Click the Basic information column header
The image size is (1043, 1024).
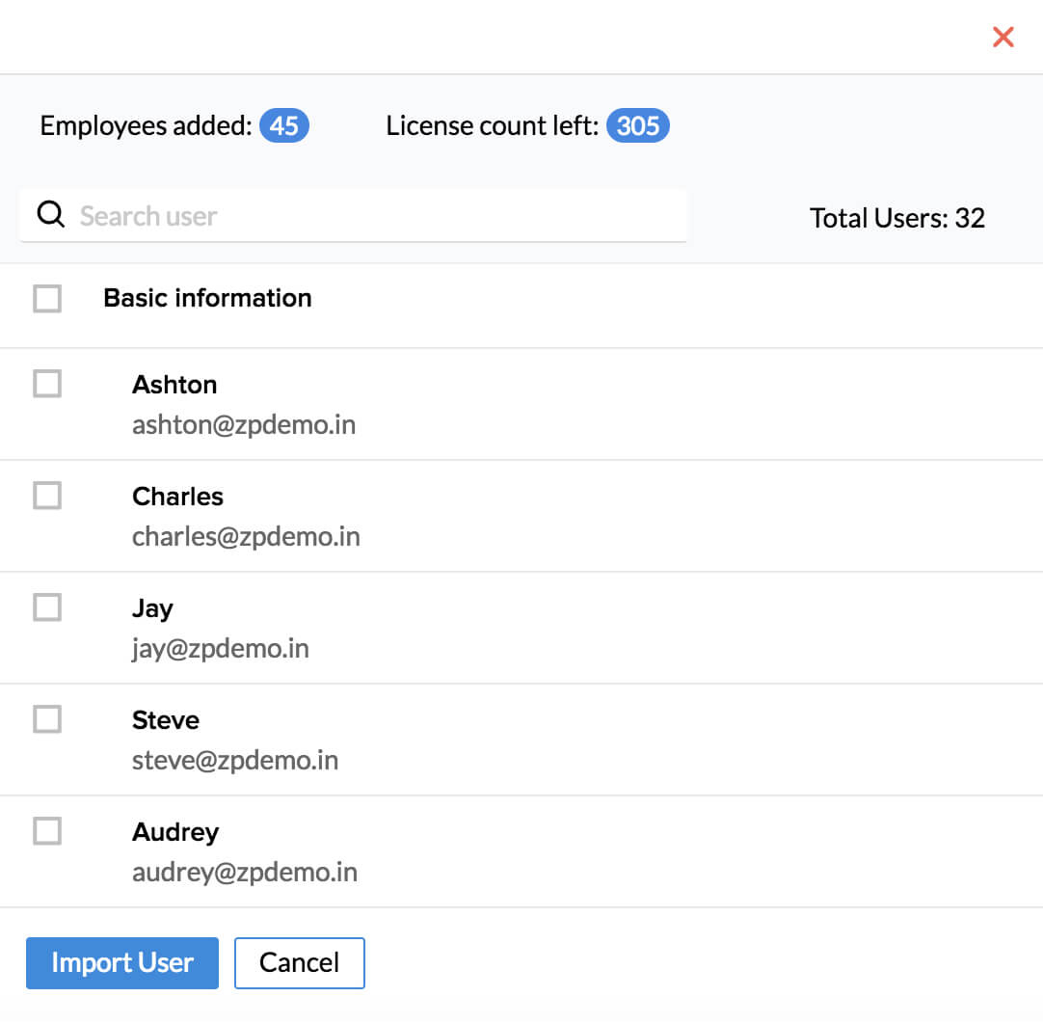207,298
